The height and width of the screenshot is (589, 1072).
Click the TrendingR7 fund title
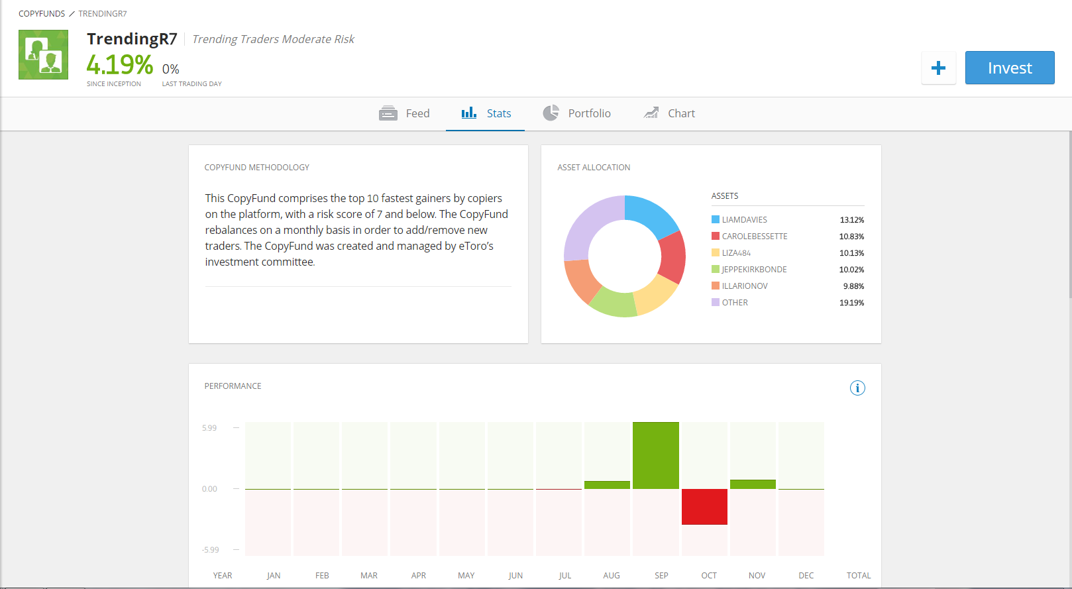pyautogui.click(x=132, y=39)
